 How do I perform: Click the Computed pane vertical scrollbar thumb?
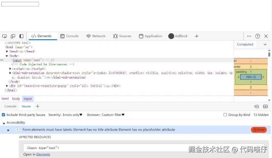(269, 54)
